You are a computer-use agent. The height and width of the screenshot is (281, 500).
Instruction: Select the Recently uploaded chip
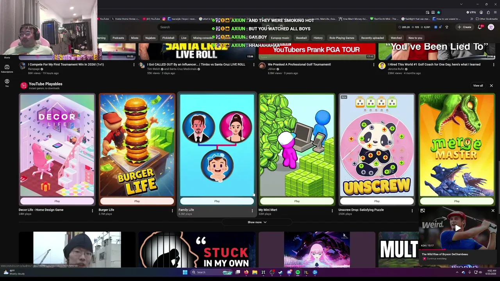(x=372, y=38)
